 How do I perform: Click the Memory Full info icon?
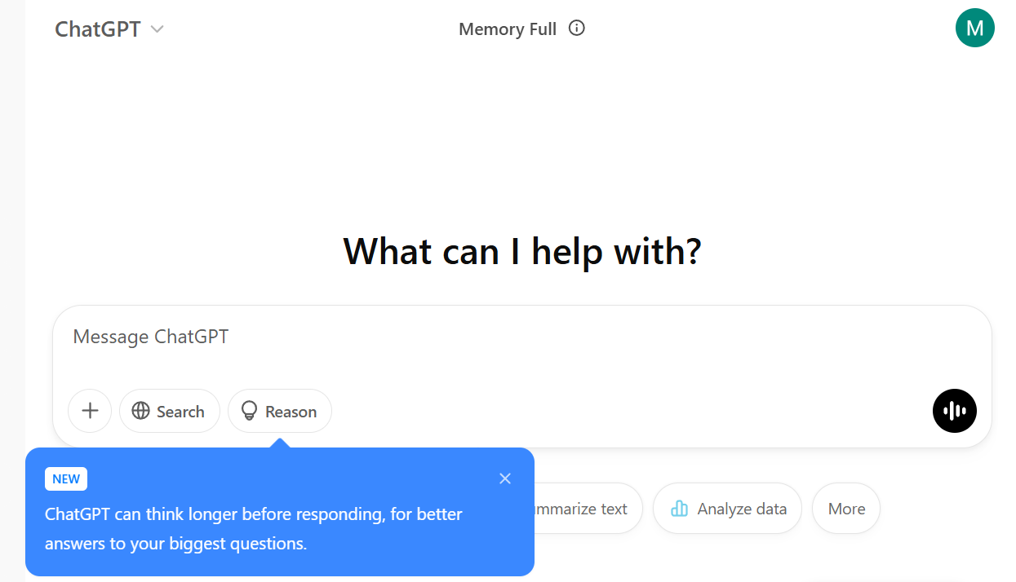576,28
